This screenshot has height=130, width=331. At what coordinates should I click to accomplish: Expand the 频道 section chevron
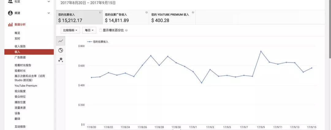coord(49,13)
